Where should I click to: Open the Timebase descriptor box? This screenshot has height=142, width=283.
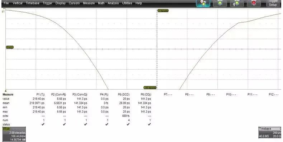point(270,132)
